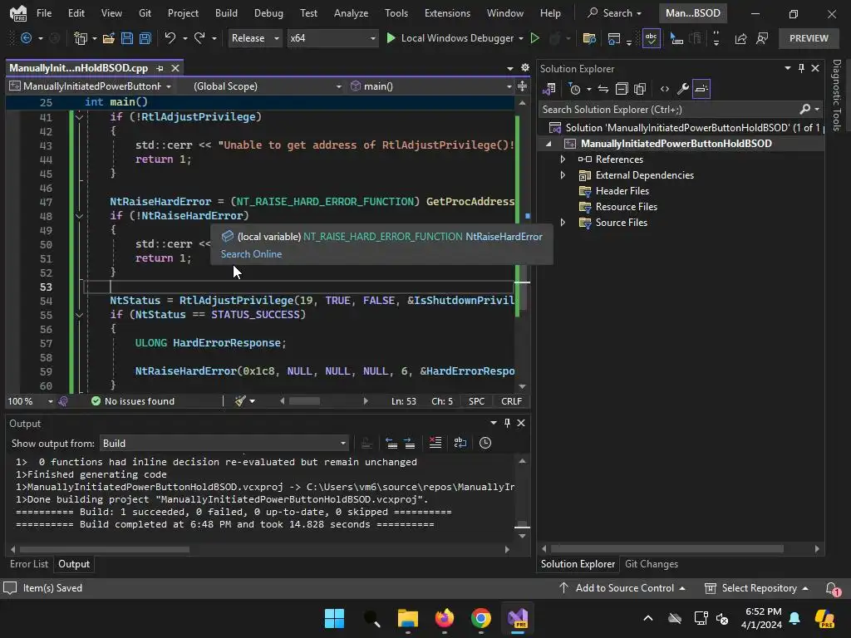The height and width of the screenshot is (638, 851).
Task: Toggle pin on the ManuallyInit...BSOD.cpp tab
Action: [160, 68]
